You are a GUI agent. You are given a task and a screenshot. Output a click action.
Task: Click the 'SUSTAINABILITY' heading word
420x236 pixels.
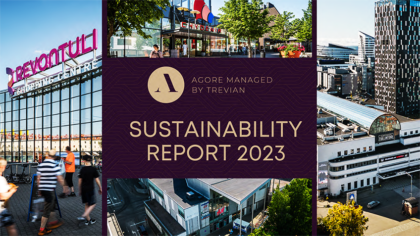pyautogui.click(x=215, y=129)
